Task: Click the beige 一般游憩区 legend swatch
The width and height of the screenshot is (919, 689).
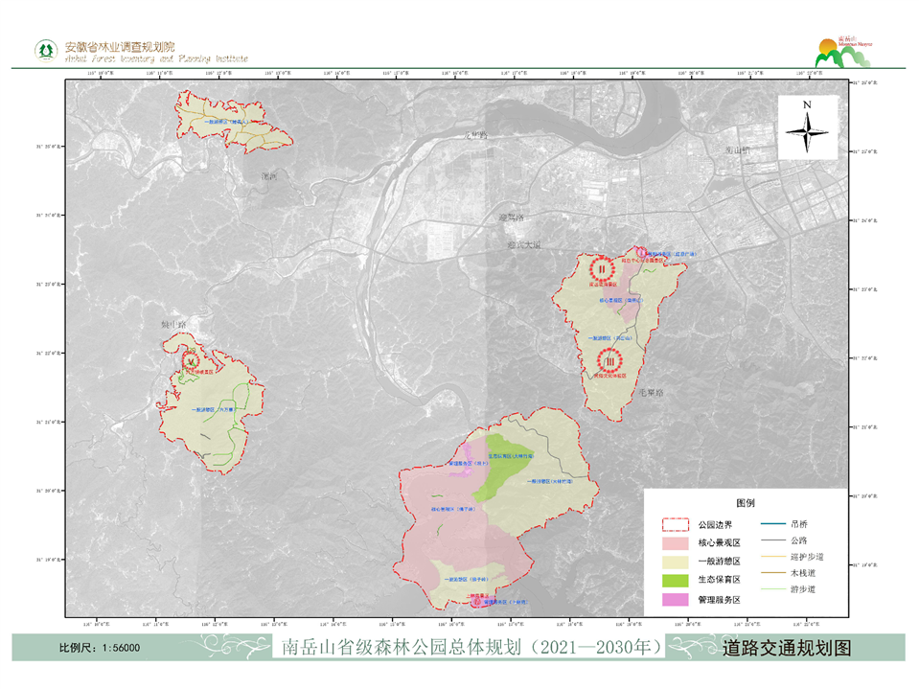Action: (x=677, y=562)
